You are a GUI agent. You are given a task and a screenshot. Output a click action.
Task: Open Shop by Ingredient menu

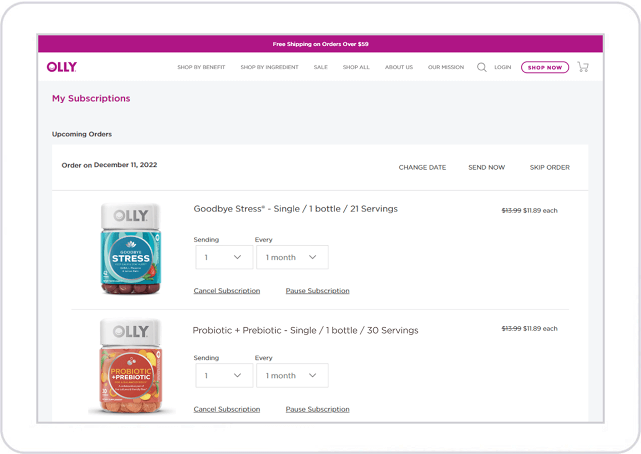coord(270,67)
